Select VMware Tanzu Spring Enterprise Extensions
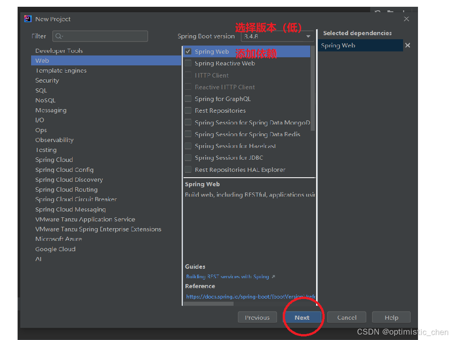 (x=98, y=229)
